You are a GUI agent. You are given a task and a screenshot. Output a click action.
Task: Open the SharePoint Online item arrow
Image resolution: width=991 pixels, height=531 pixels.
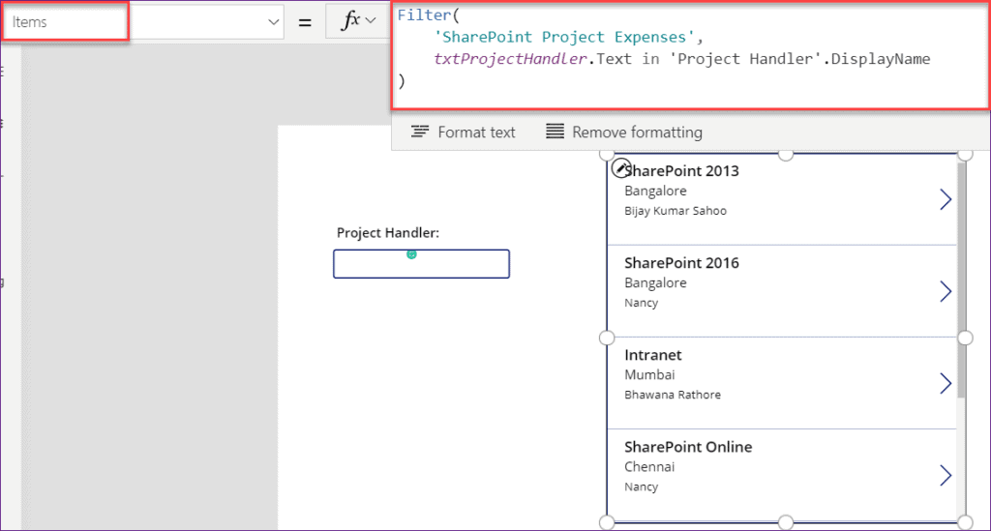(945, 476)
